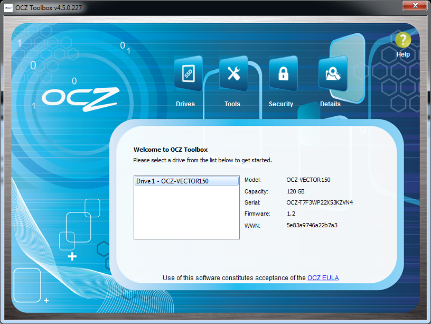
Task: Select the Security tab label
Action: point(281,104)
